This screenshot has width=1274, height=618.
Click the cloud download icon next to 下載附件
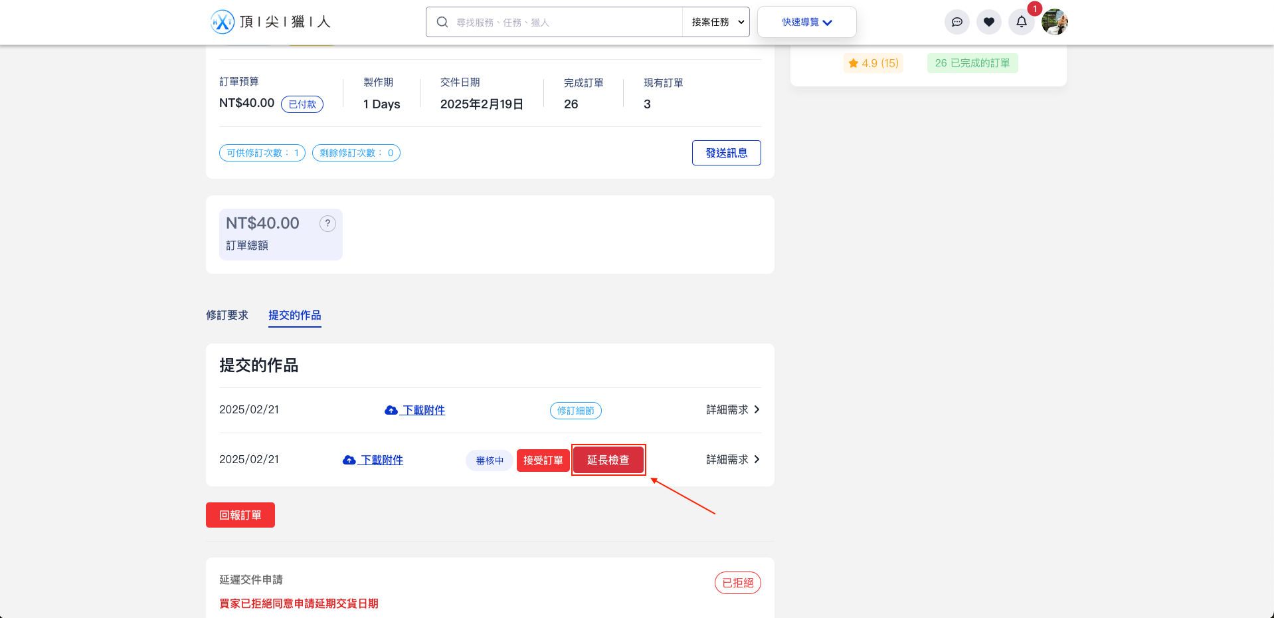(x=391, y=410)
